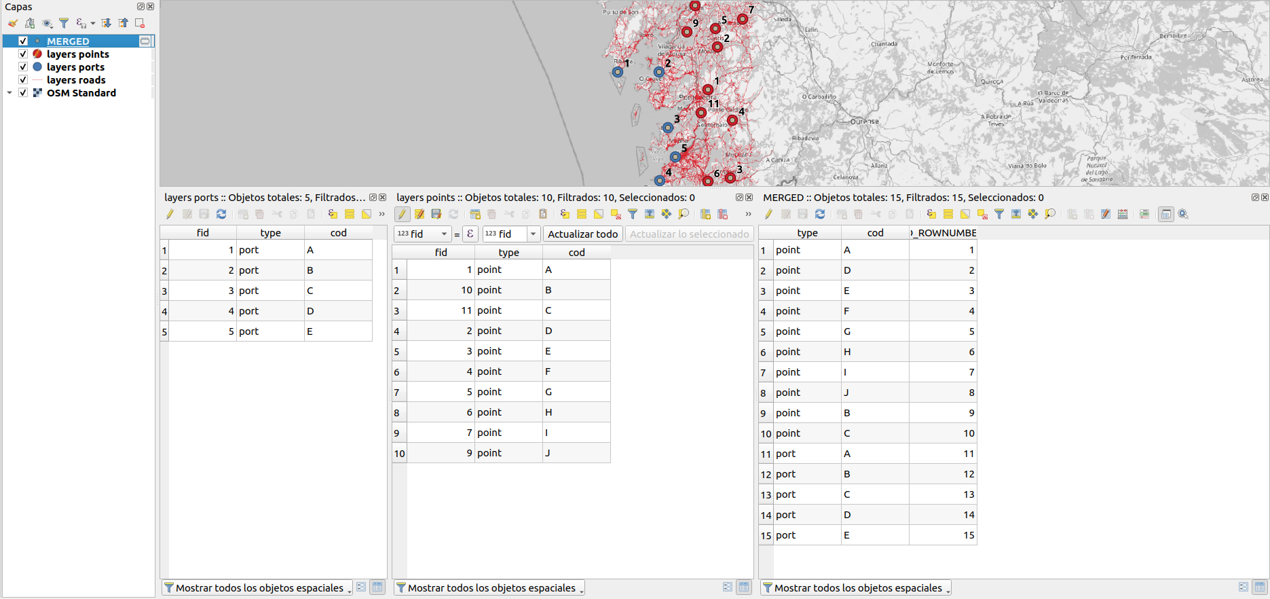Float the Capas panel

(x=141, y=6)
